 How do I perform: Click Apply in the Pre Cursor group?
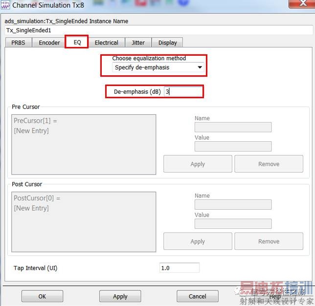point(198,164)
